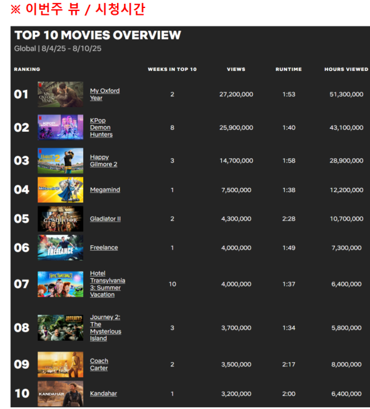Click the 51,300,000 hours viewed value
Image resolution: width=370 pixels, height=409 pixels.
346,94
